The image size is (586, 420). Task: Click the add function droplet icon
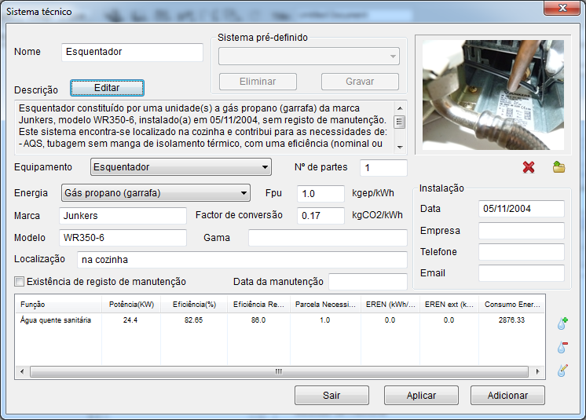tap(562, 323)
